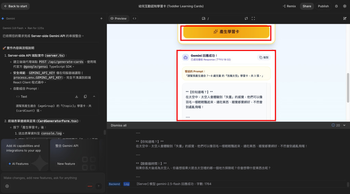Viewport: 350px width, 194px height.
Task: Click the red voice input indicator
Action: click(90, 186)
